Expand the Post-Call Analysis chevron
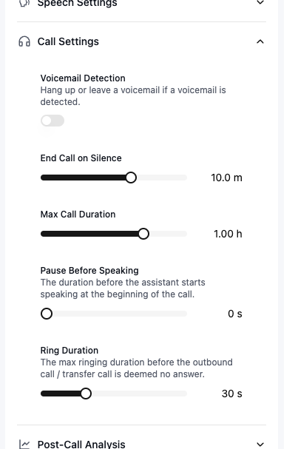This screenshot has width=295, height=449. [x=260, y=445]
